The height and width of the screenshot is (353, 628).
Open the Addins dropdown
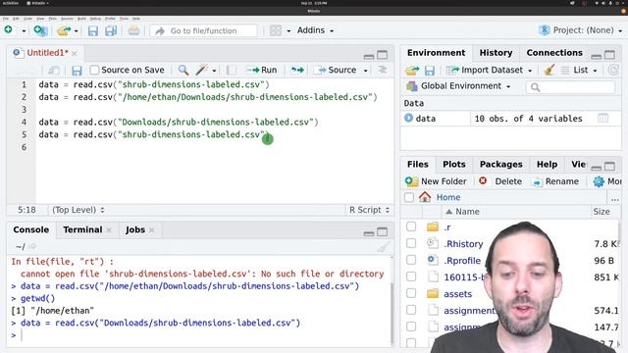(315, 30)
